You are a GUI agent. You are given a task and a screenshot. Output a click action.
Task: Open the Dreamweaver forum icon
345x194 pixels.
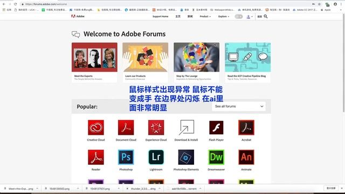[216, 157]
